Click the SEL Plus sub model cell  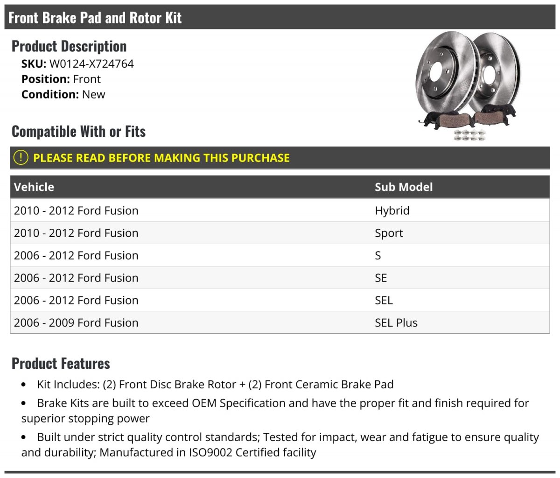point(396,323)
